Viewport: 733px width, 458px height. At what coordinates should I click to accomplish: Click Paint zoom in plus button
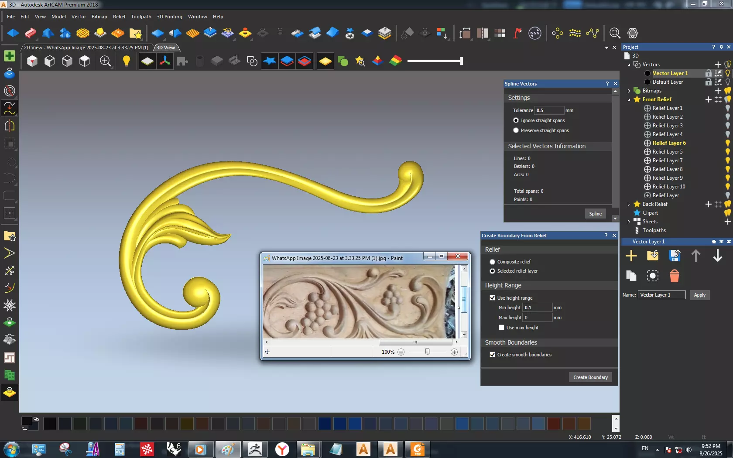[x=454, y=352]
